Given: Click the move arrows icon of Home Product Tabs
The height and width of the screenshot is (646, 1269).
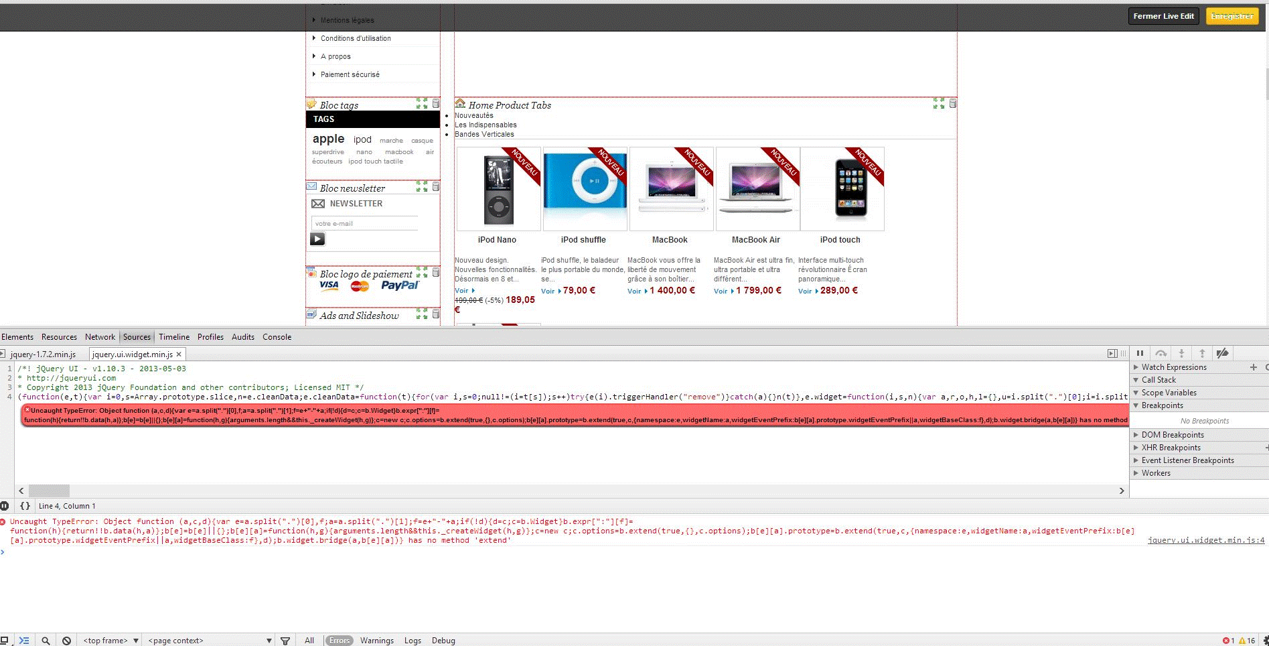Looking at the screenshot, I should click(939, 104).
